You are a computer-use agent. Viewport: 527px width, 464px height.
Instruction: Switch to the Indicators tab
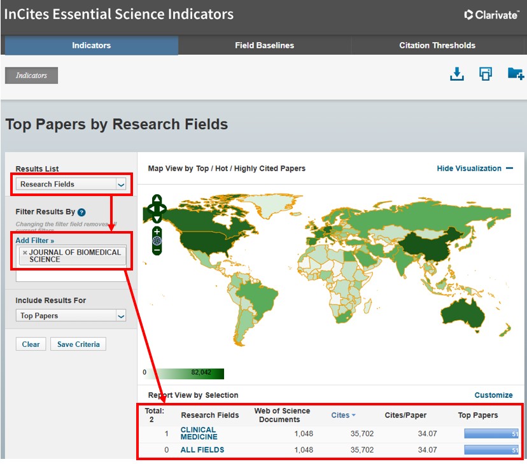92,45
